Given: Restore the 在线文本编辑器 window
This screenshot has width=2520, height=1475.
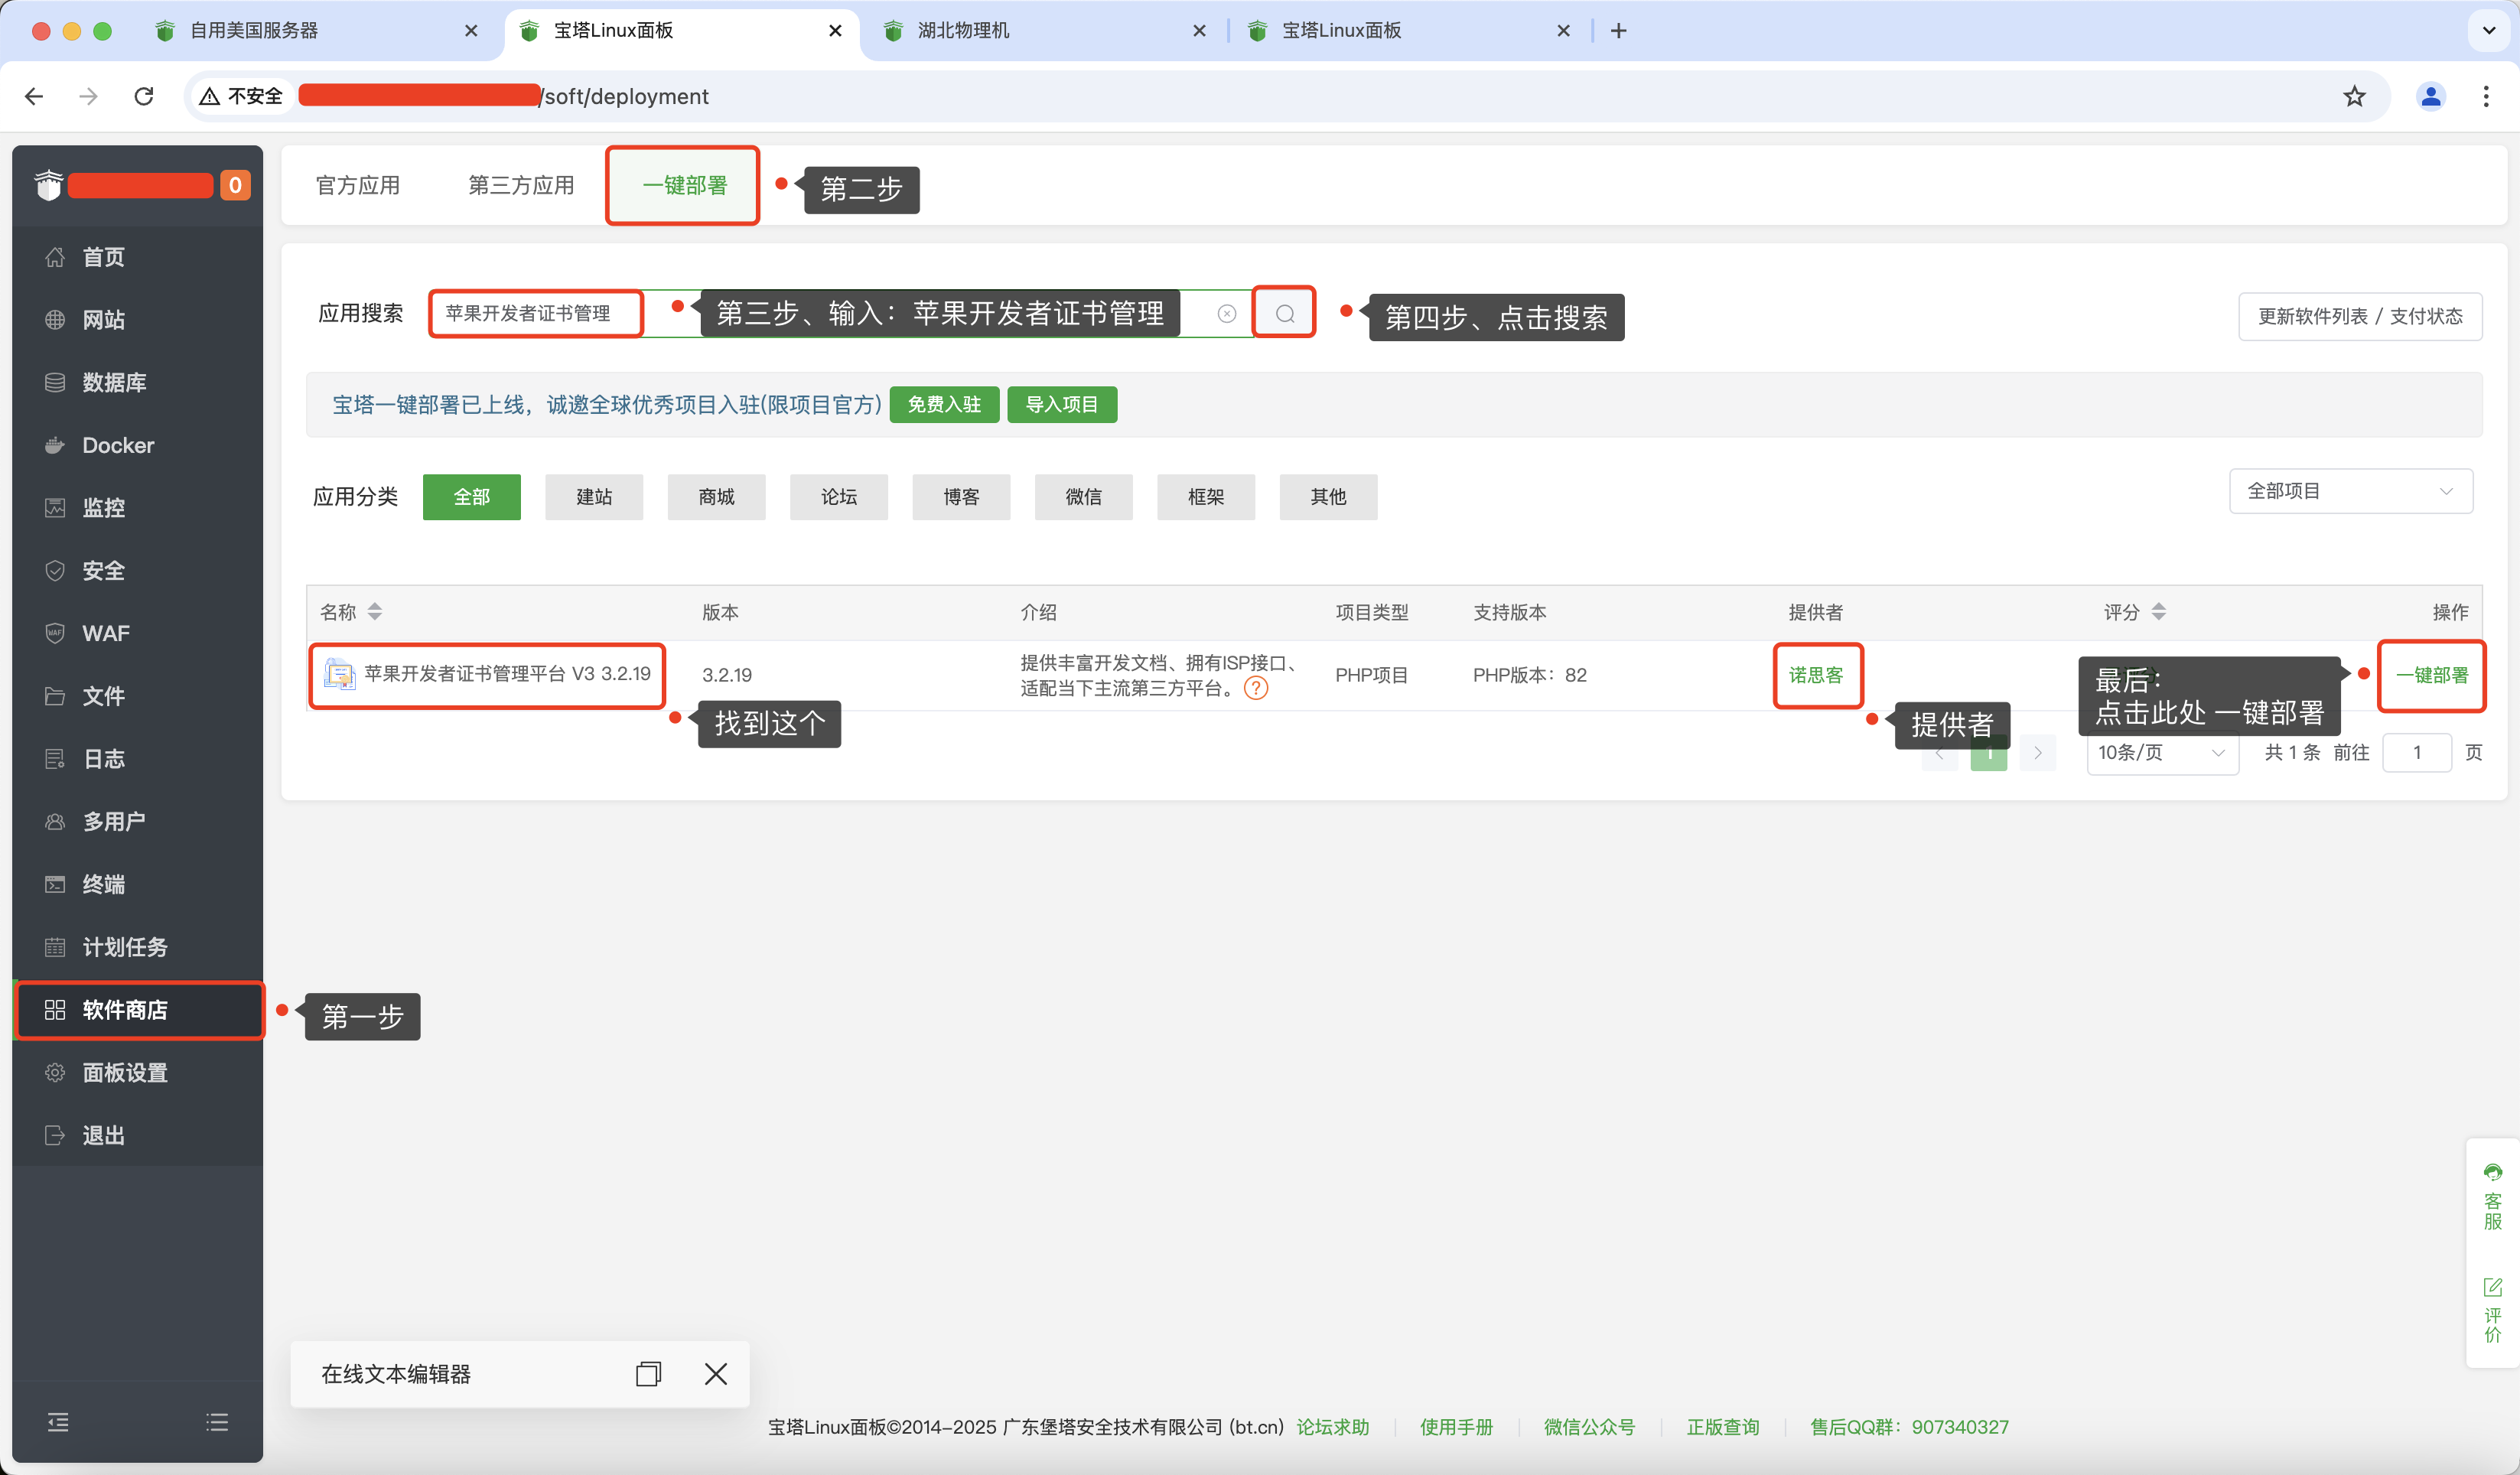Looking at the screenshot, I should pyautogui.click(x=648, y=1374).
